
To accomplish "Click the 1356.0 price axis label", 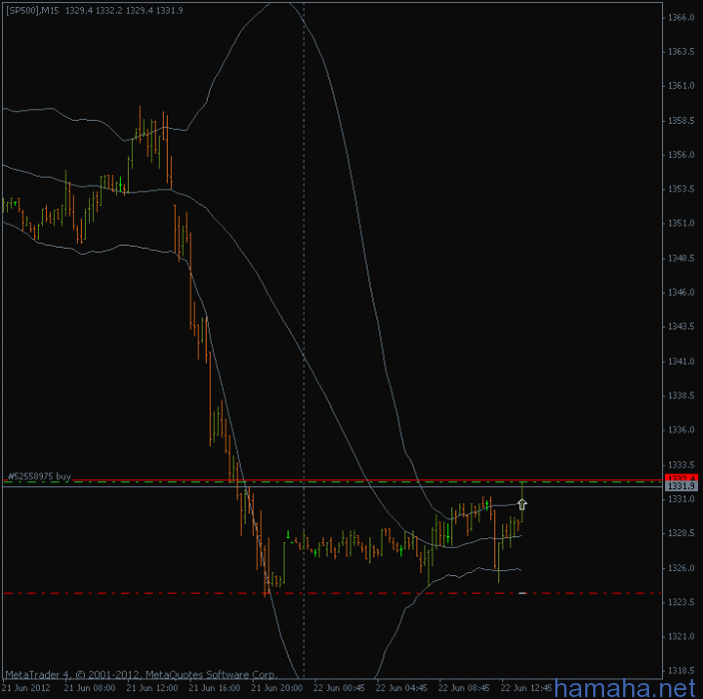I will 681,155.
